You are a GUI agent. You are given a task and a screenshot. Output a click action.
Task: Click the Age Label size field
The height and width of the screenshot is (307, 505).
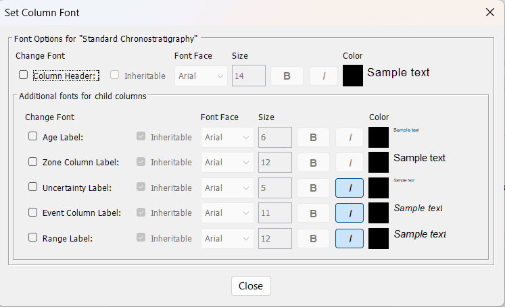click(x=274, y=138)
